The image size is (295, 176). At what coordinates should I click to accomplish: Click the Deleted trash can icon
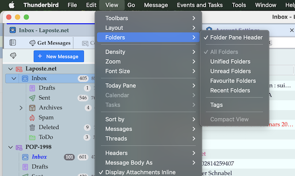point(32,128)
